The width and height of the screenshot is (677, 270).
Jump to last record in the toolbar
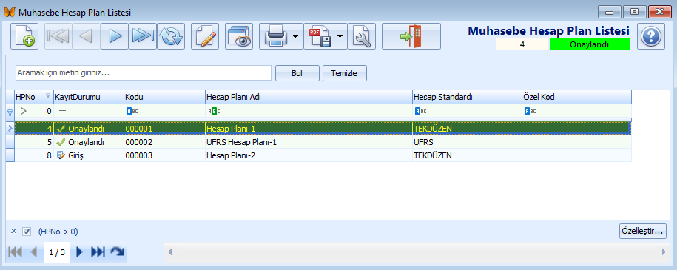pos(143,36)
